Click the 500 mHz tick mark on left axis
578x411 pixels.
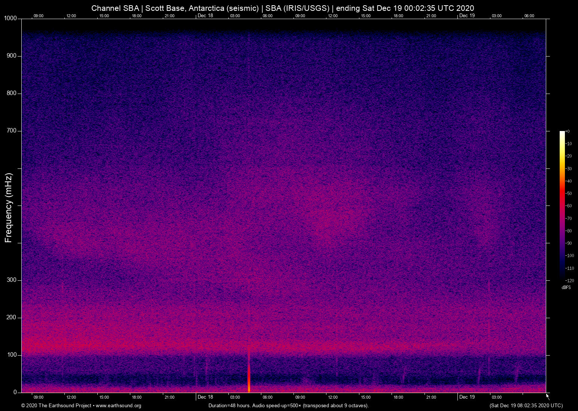pos(19,206)
